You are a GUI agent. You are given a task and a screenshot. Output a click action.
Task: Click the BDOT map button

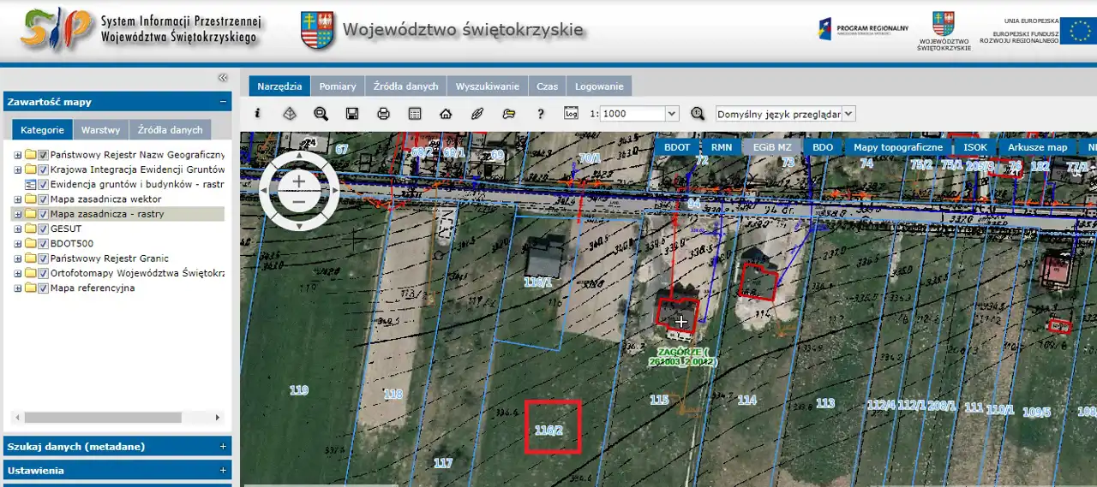[x=676, y=147]
